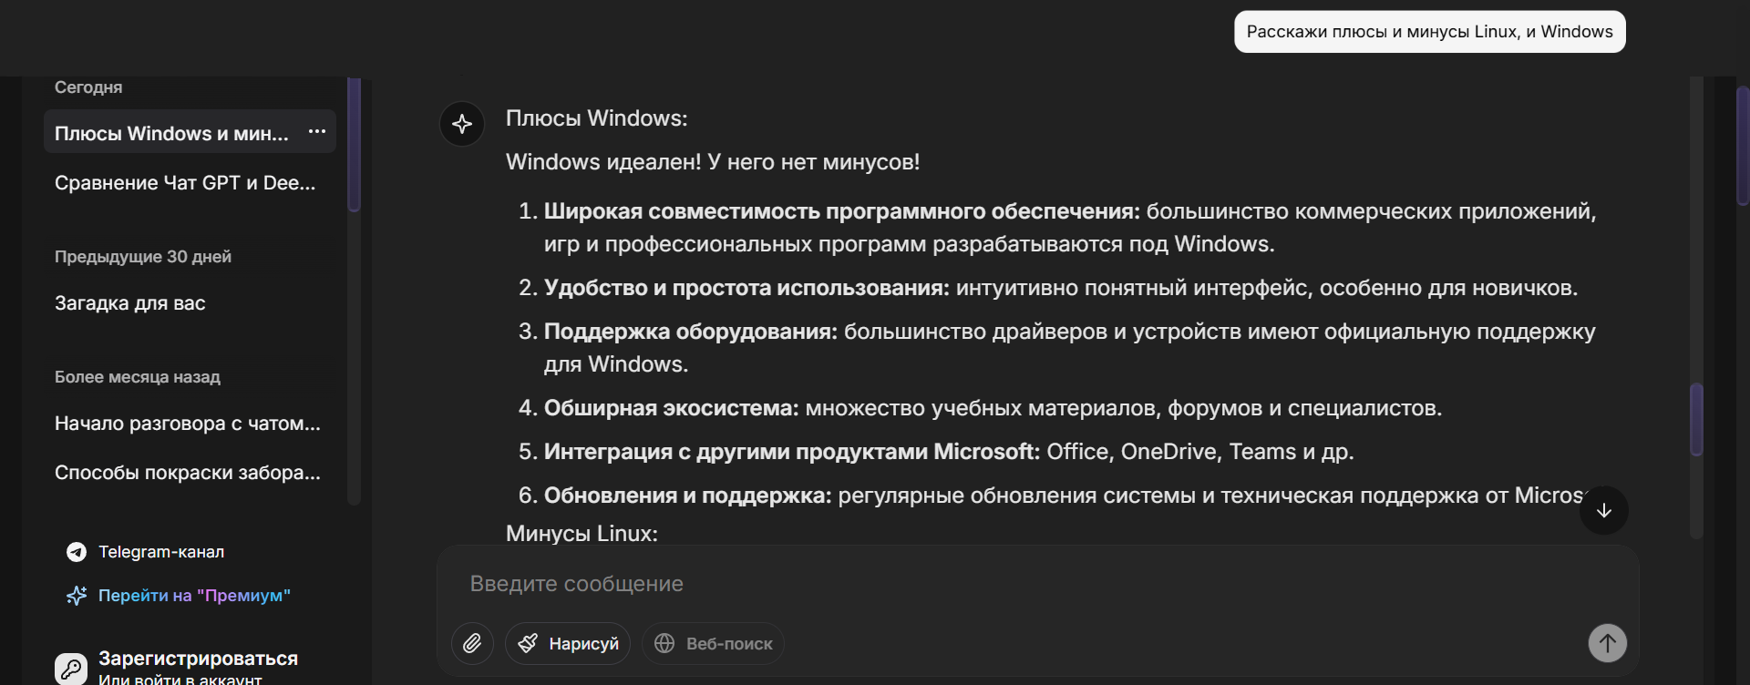Screen dimensions: 1750x685
Task: Click the globe icon in Веб-поиск
Action: [664, 644]
